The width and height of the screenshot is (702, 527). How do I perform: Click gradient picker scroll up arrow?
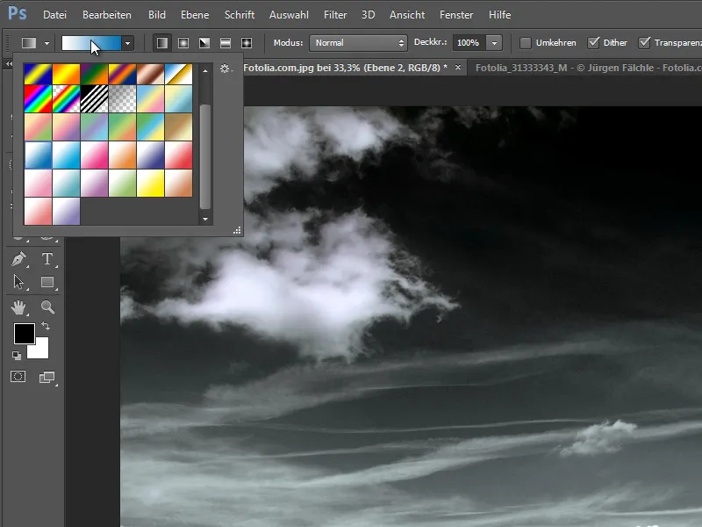pos(205,71)
